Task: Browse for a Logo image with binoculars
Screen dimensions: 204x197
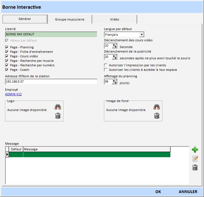Action: 58,107
